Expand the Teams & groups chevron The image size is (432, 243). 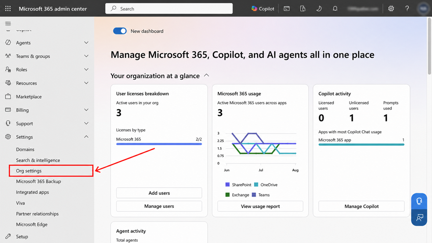pyautogui.click(x=86, y=56)
